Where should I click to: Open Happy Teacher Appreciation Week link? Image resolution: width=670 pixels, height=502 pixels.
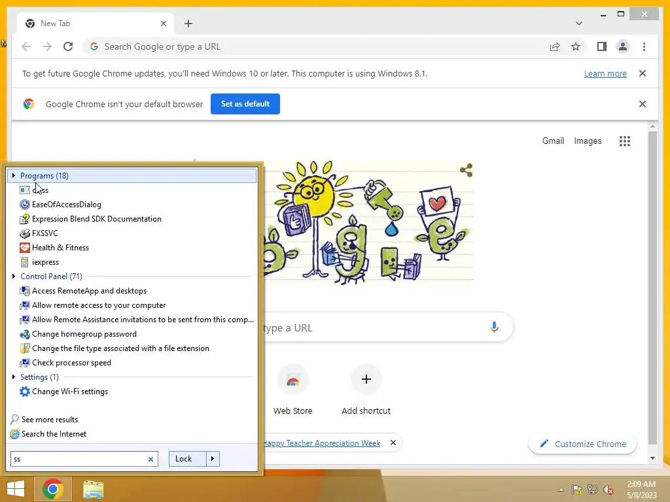coord(321,443)
